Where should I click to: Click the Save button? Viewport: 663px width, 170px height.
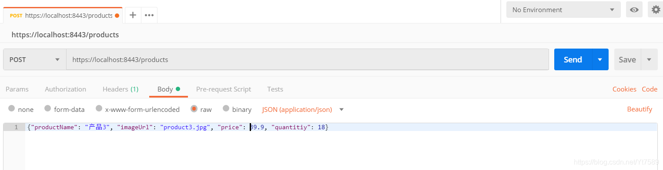(627, 59)
